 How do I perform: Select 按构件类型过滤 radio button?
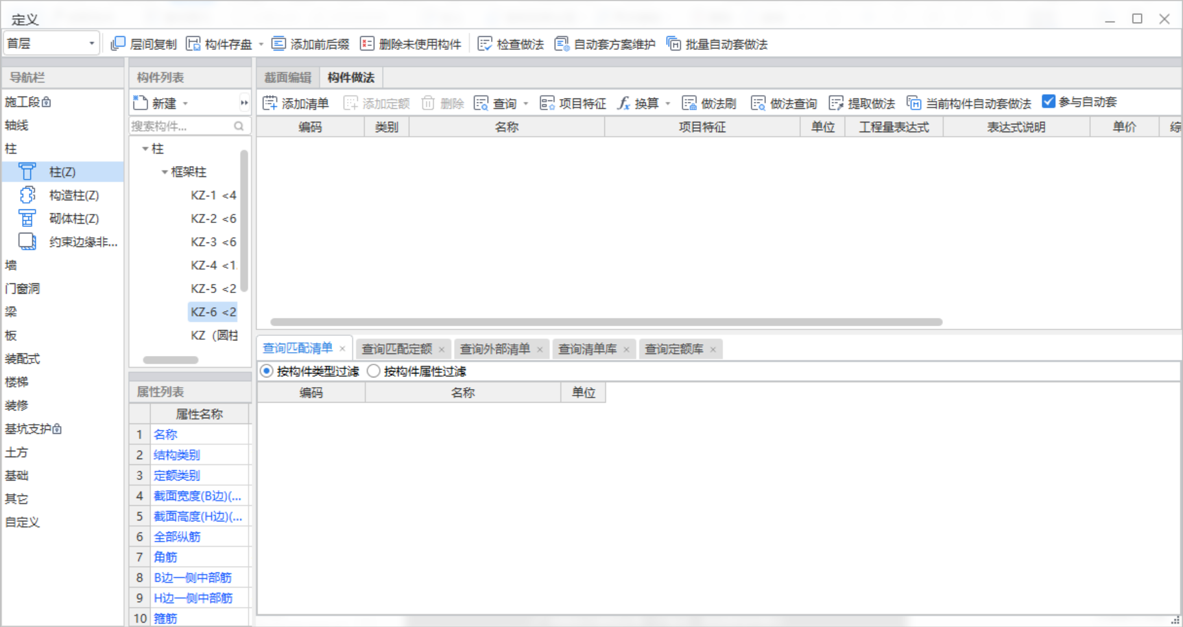(x=267, y=371)
